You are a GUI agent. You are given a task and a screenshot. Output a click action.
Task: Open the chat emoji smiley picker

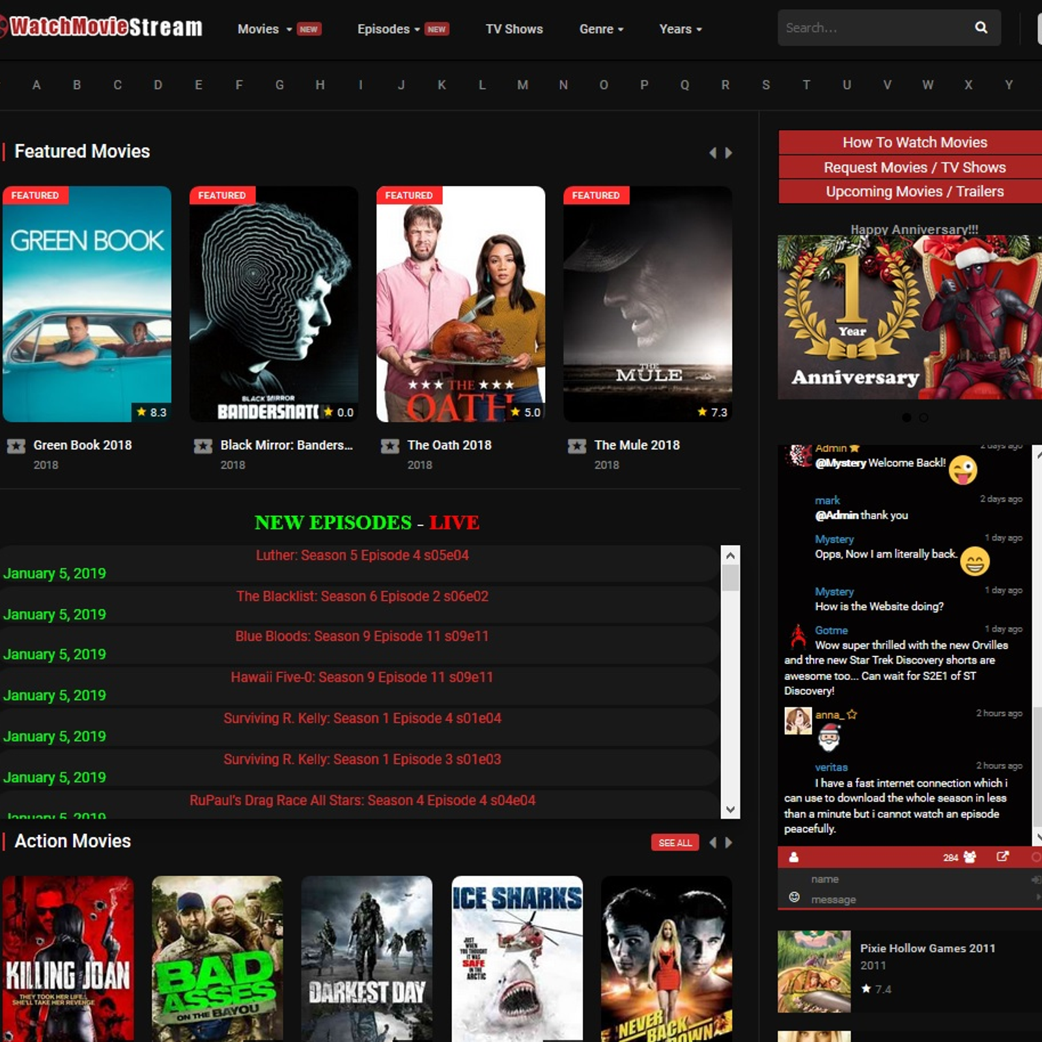click(x=794, y=897)
